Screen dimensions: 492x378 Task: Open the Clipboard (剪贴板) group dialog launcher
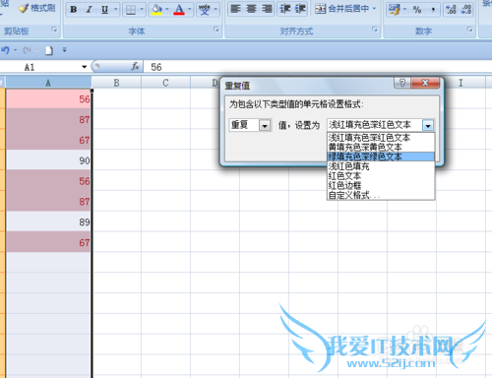[54, 30]
